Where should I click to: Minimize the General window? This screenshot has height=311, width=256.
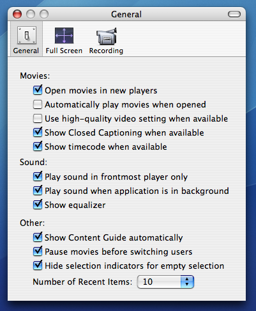coord(31,14)
